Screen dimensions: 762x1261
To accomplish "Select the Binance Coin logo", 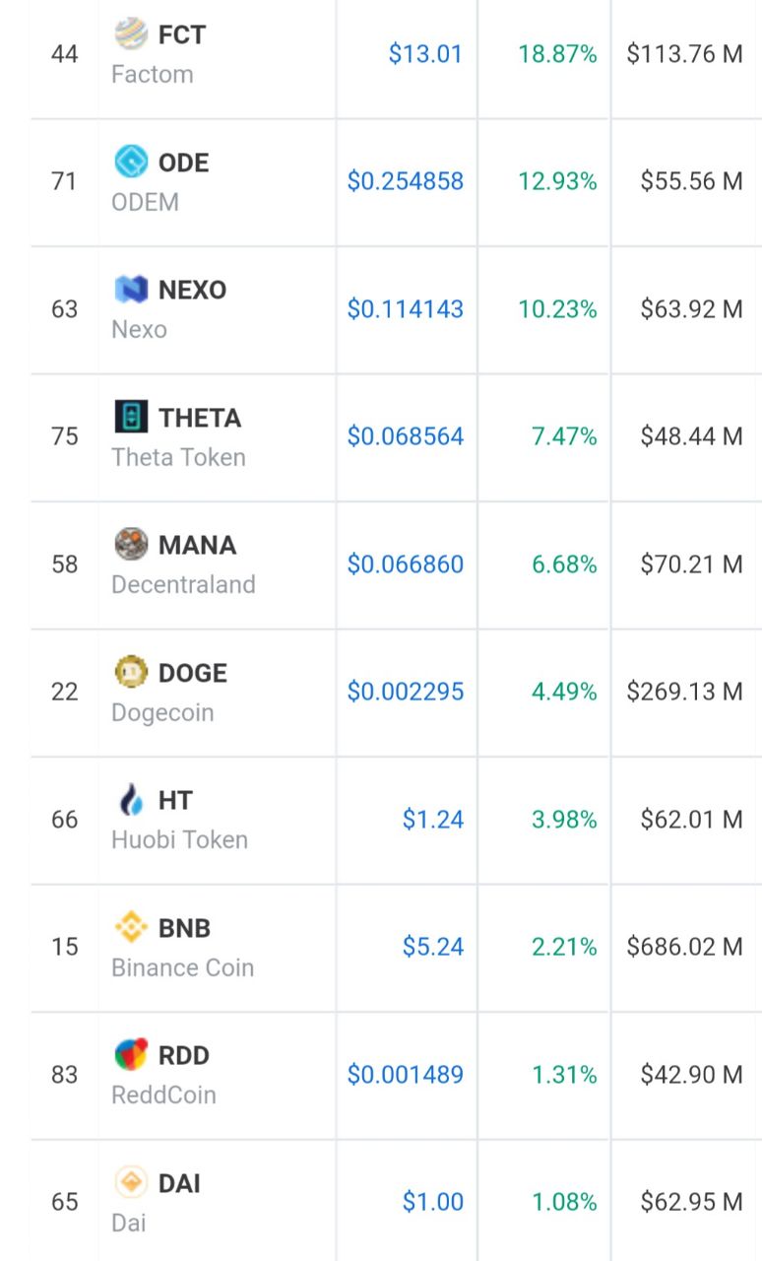I will (131, 927).
